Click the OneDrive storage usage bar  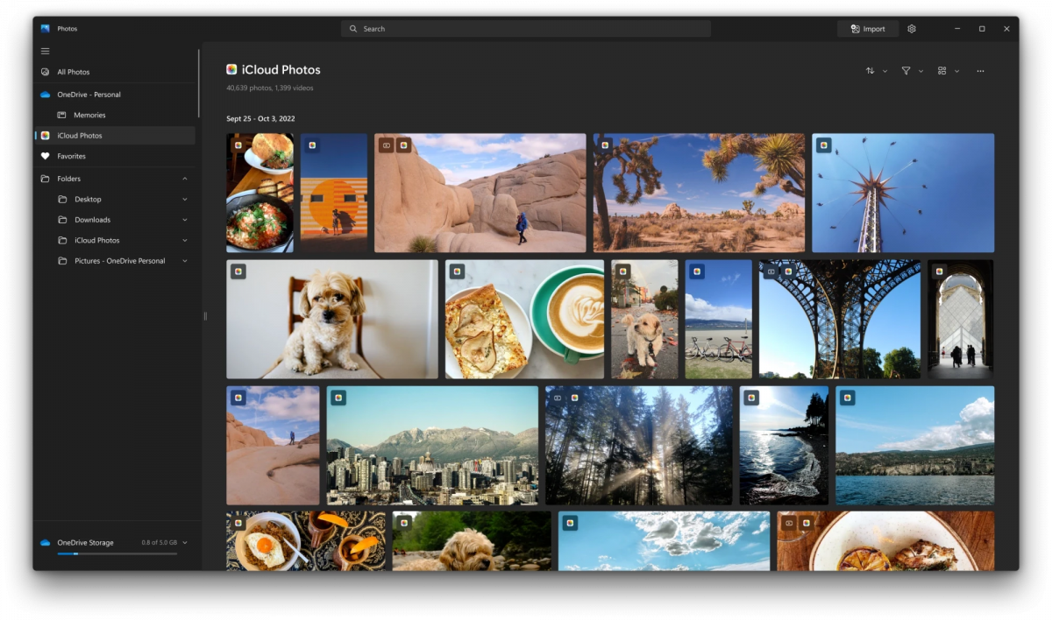tap(117, 553)
